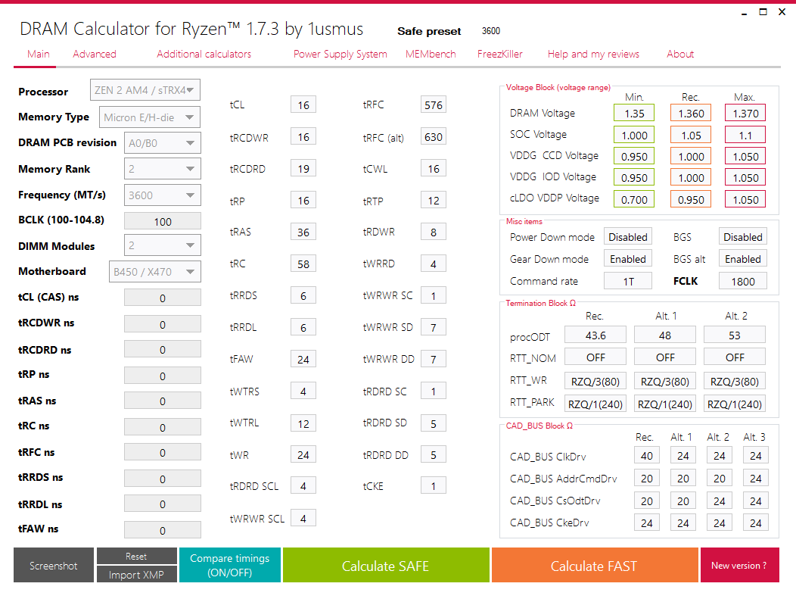This screenshot has width=796, height=599.
Task: Maximize the DRAM Calculator window
Action: 763,12
